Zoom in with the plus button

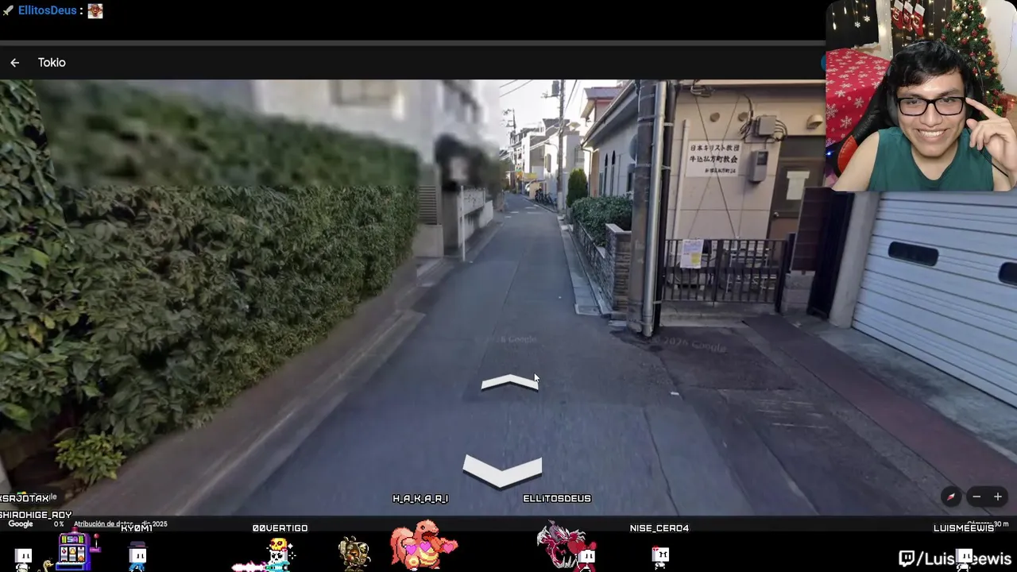998,497
